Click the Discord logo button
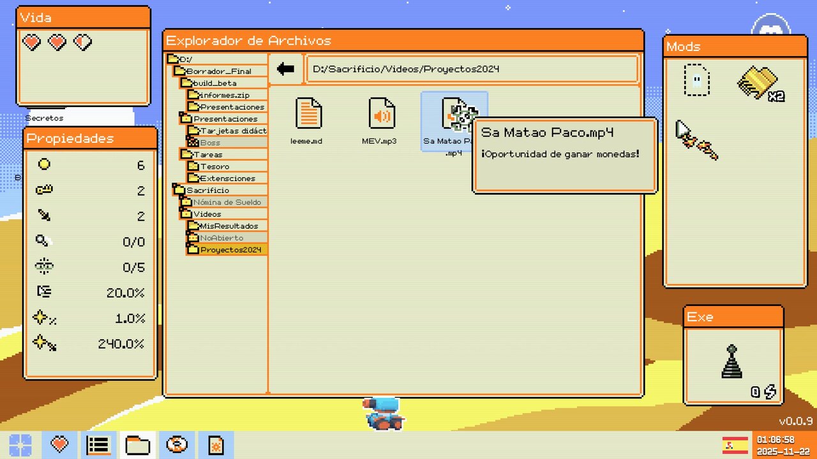This screenshot has width=817, height=459. tap(770, 27)
